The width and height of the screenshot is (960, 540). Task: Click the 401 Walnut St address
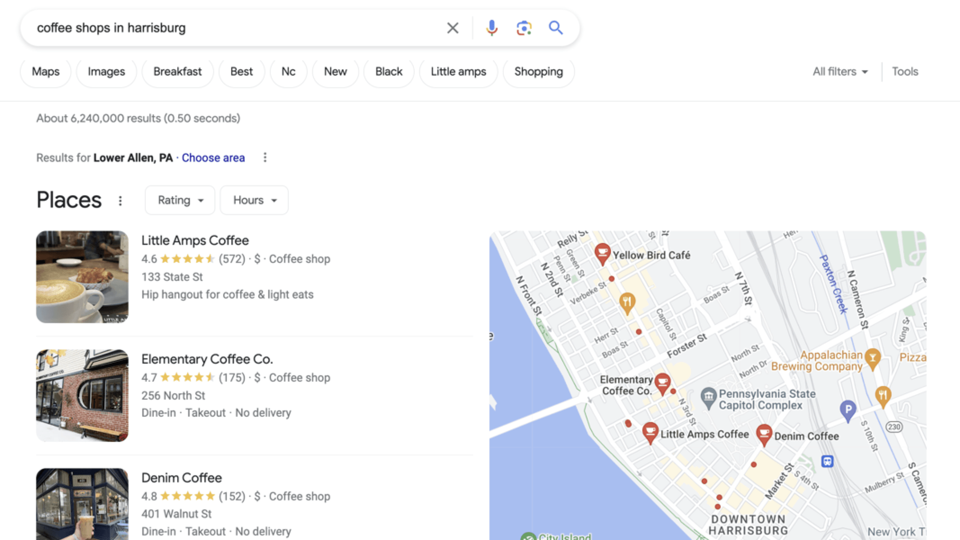coord(176,514)
